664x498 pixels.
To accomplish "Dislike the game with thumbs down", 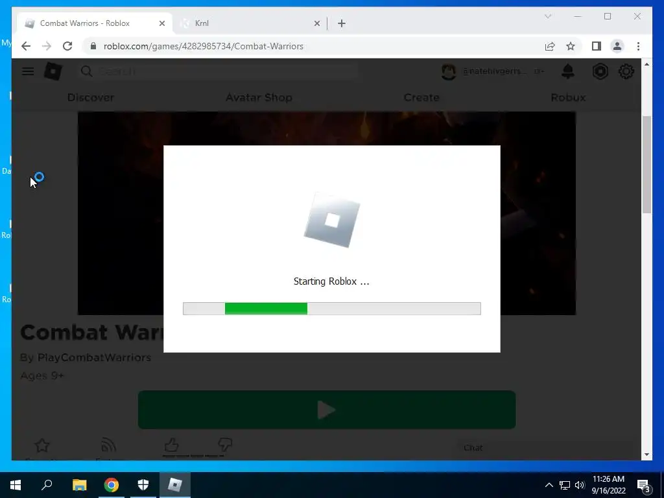I will point(225,445).
